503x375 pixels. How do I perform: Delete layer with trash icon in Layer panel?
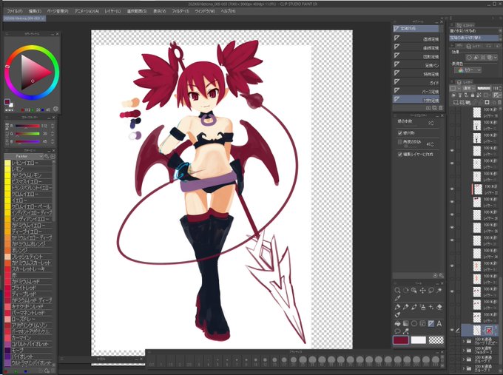pos(499,103)
